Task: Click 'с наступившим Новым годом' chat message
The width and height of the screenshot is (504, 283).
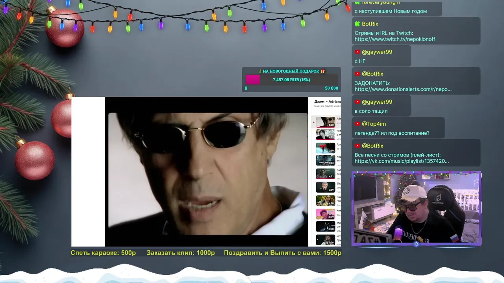Action: tap(391, 11)
